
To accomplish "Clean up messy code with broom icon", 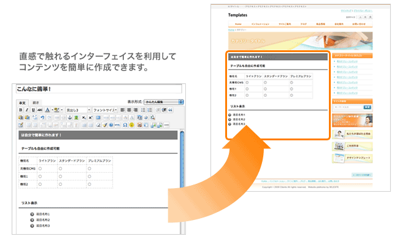I will [104, 125].
